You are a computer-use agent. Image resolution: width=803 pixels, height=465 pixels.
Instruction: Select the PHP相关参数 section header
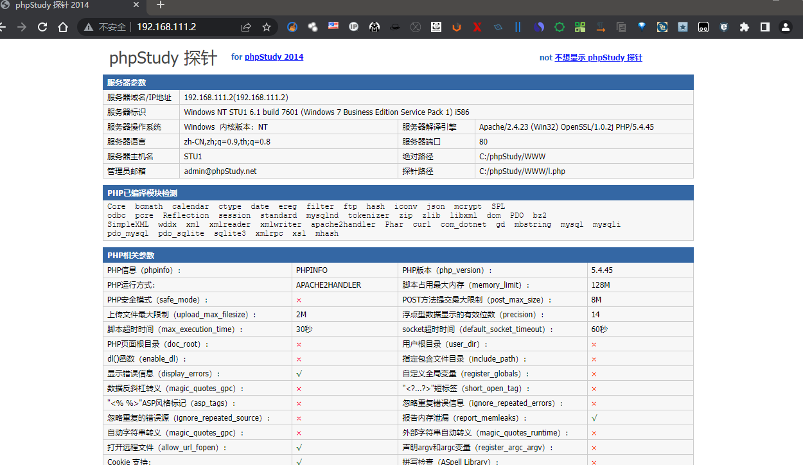point(398,255)
